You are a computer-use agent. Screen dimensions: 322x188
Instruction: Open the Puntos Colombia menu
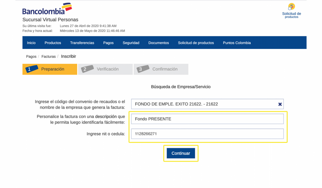(x=237, y=43)
